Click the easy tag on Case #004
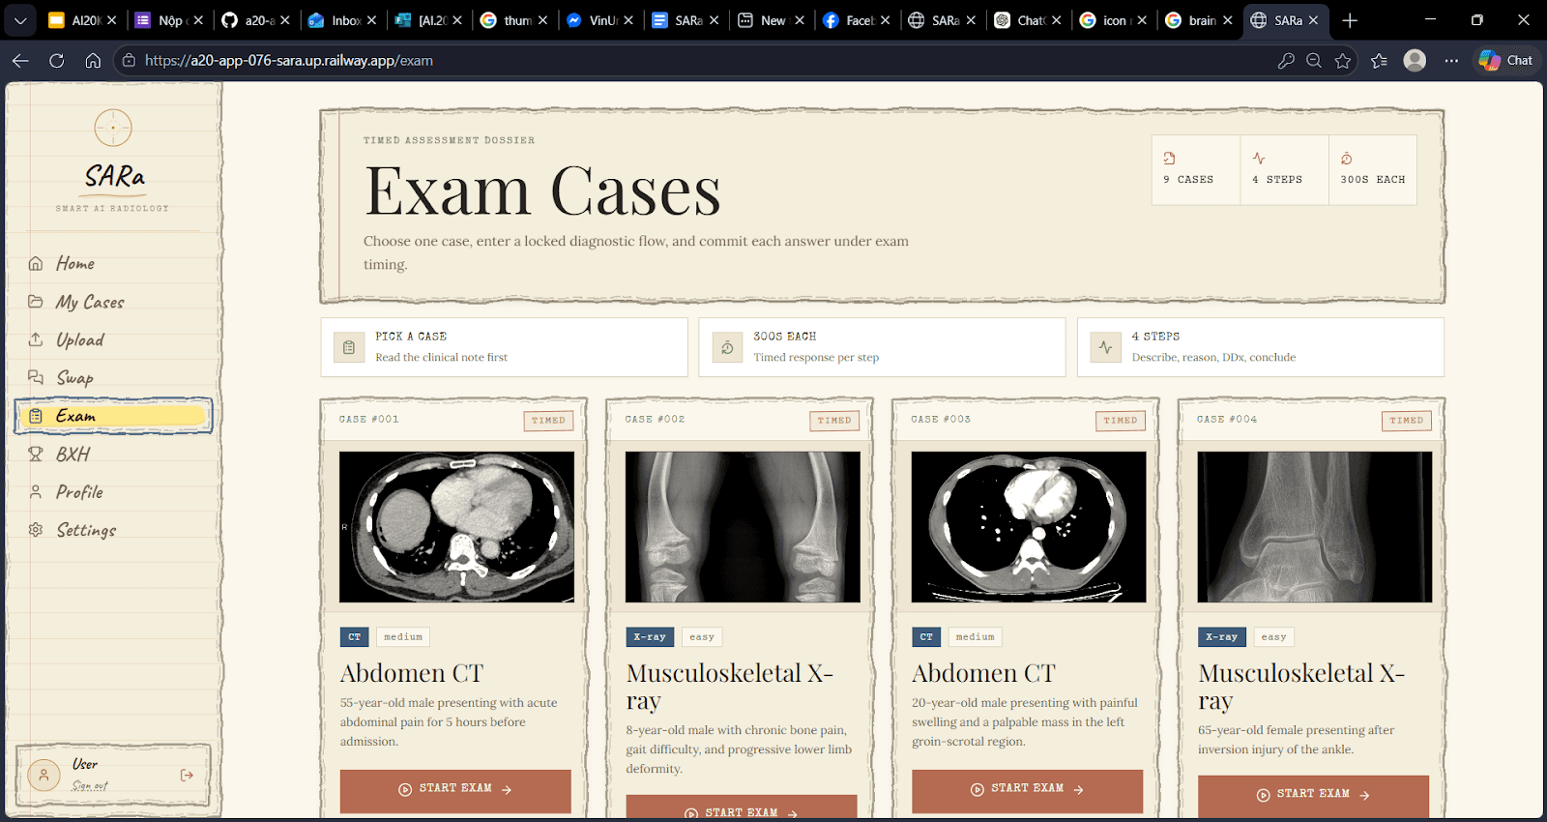This screenshot has width=1547, height=822. pos(1274,637)
